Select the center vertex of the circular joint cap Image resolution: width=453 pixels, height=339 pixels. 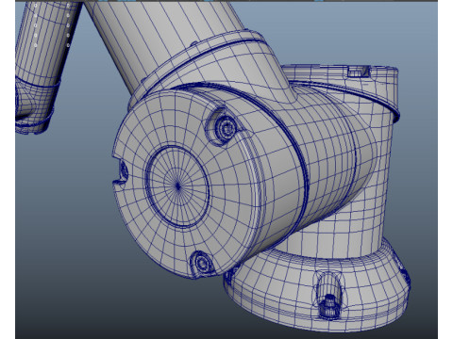178,186
